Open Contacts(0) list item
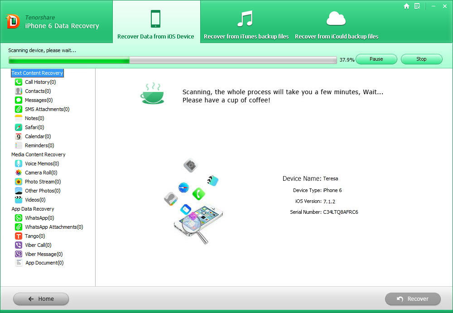The width and height of the screenshot is (453, 313). (38, 91)
